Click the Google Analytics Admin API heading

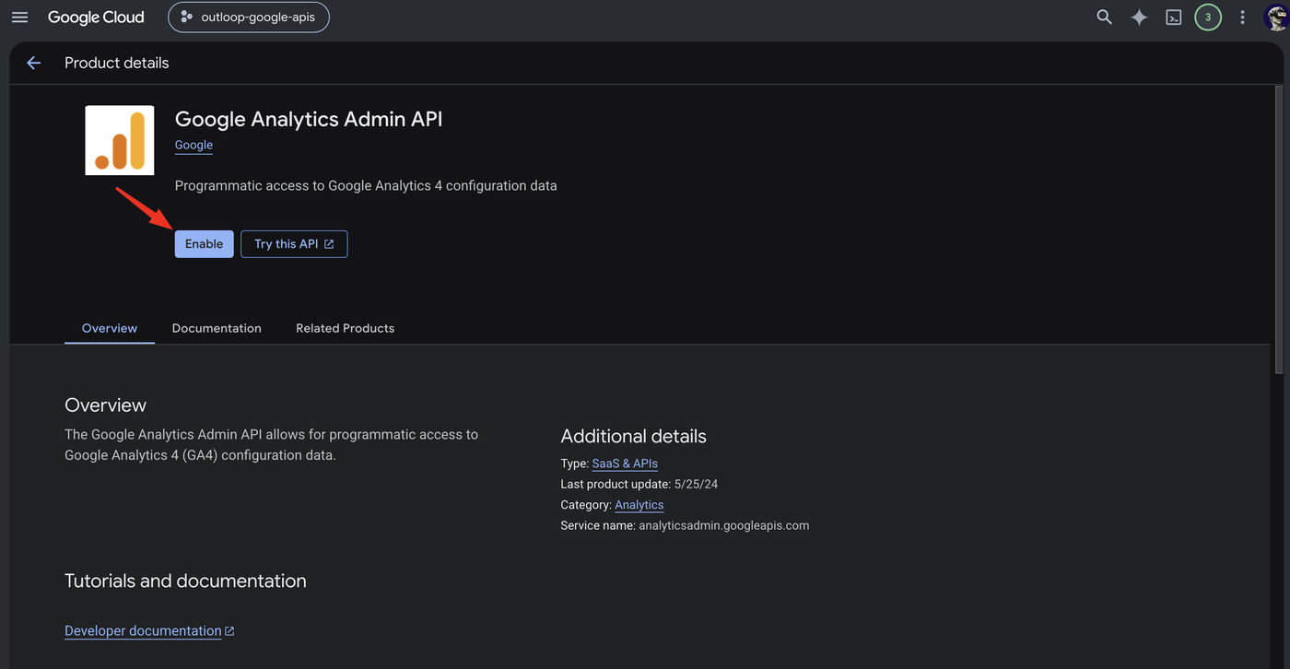(309, 119)
